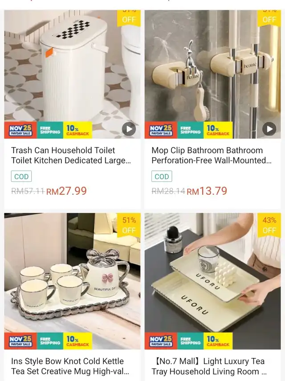The width and height of the screenshot is (285, 381).
Task: Select the RM27.99 trash can price
Action: click(x=66, y=191)
